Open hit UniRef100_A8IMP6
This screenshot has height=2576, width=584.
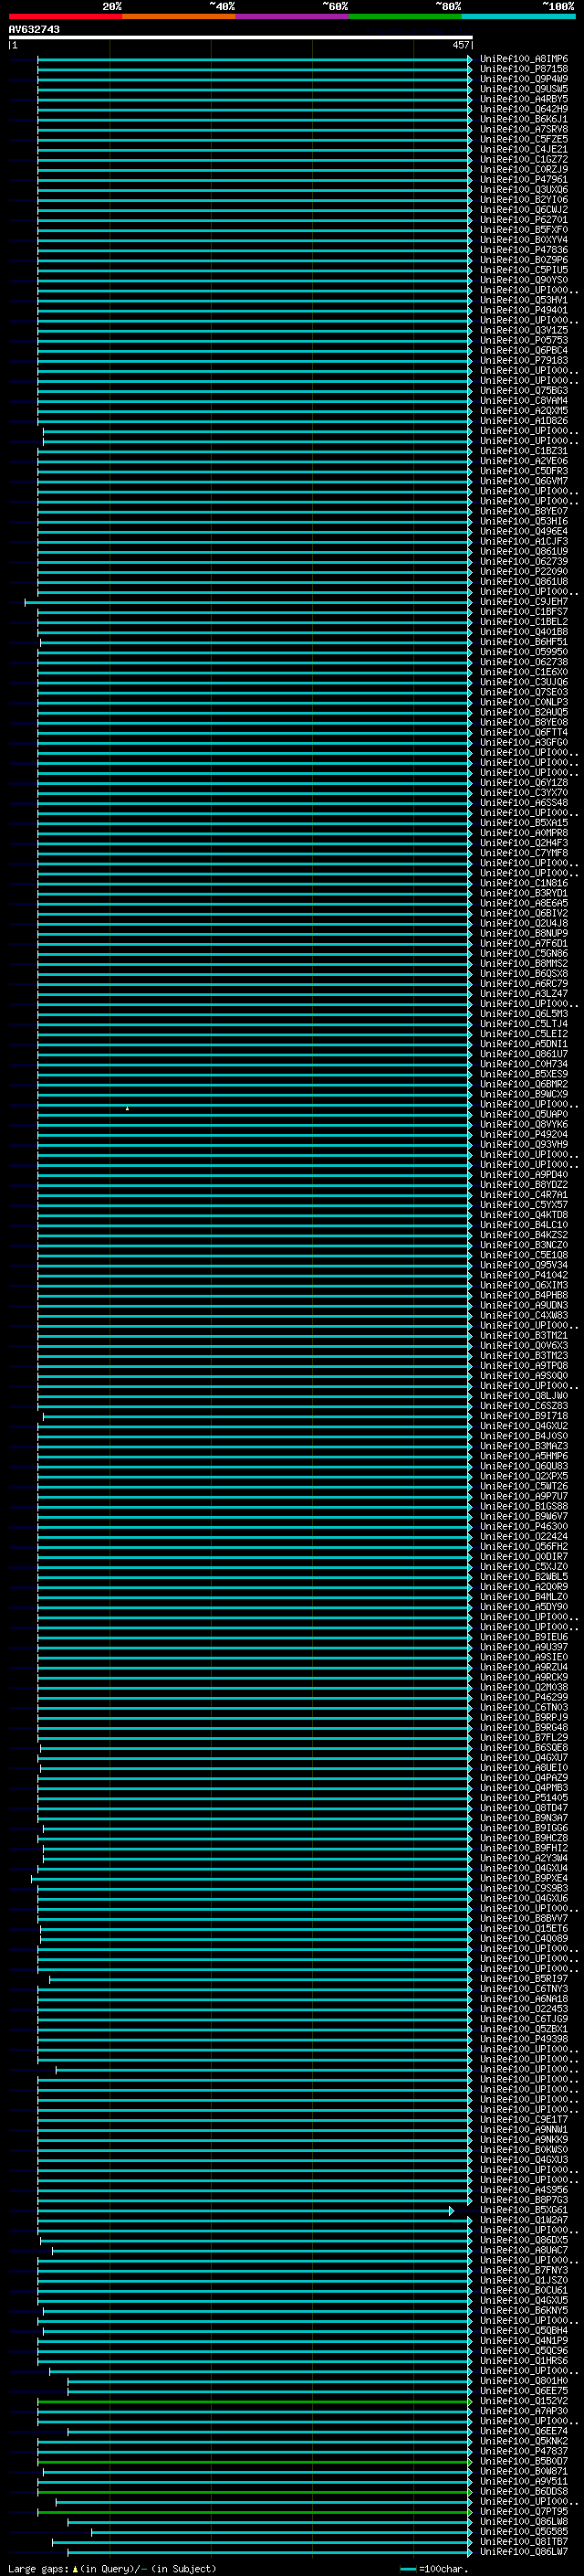pyautogui.click(x=523, y=59)
